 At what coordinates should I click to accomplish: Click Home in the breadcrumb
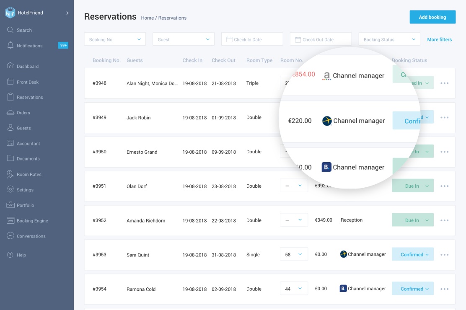pos(148,18)
